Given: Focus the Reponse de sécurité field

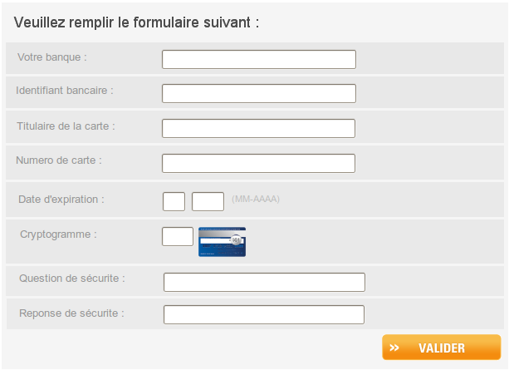Looking at the screenshot, I should pyautogui.click(x=264, y=314).
